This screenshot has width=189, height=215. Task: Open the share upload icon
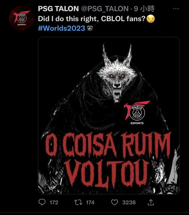click(x=151, y=202)
